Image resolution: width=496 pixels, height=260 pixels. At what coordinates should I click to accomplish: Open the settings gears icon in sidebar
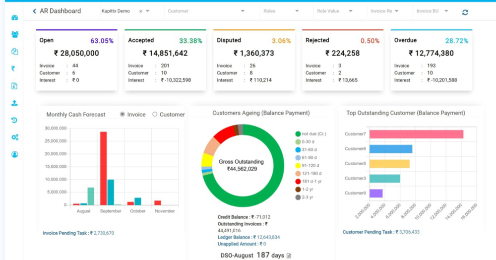tap(14, 137)
